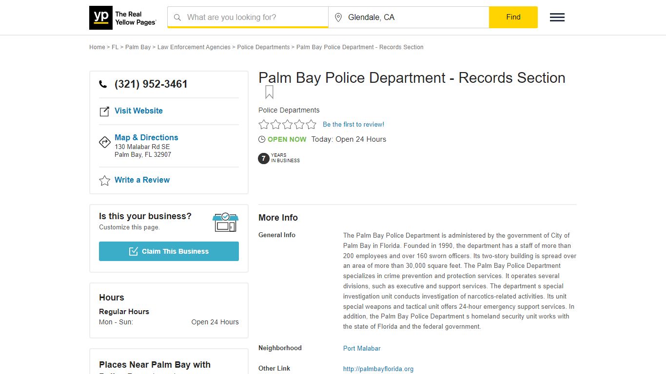The height and width of the screenshot is (374, 666).
Task: Open http://palmbayflorida.org link
Action: coord(378,369)
